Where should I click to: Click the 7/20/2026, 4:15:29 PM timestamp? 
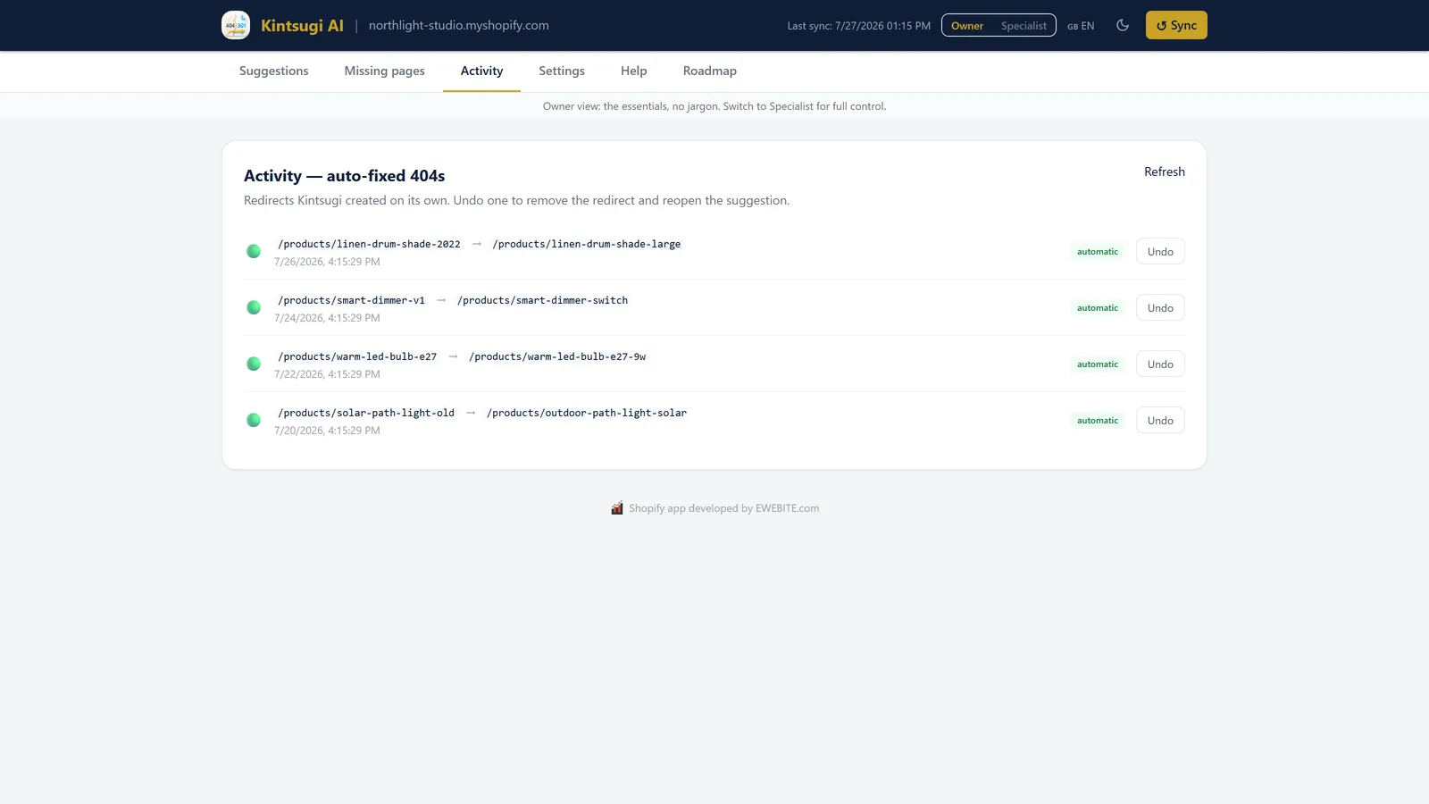click(x=327, y=431)
